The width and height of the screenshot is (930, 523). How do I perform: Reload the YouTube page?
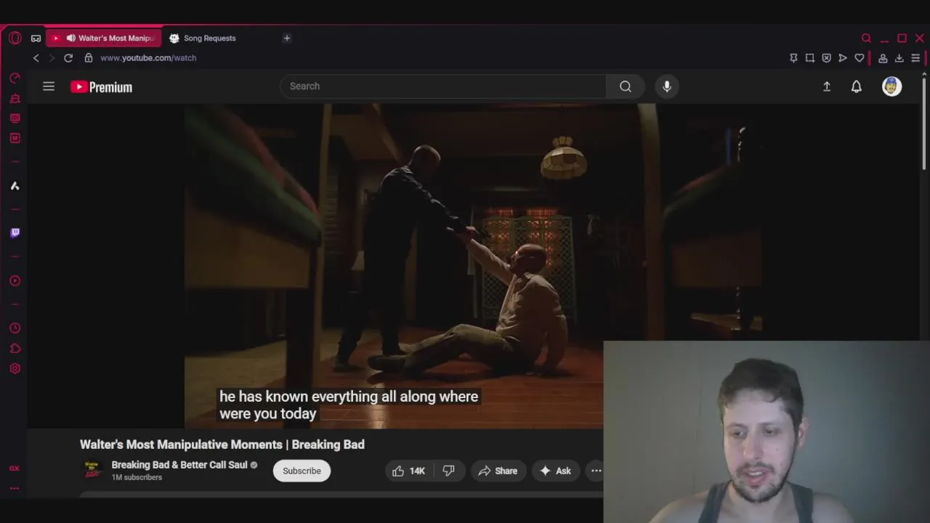point(68,58)
